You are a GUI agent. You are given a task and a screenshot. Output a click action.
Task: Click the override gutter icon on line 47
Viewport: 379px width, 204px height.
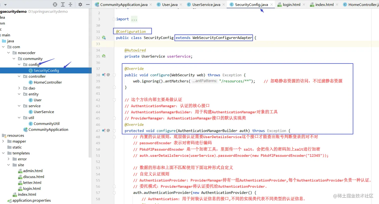[x=104, y=131]
